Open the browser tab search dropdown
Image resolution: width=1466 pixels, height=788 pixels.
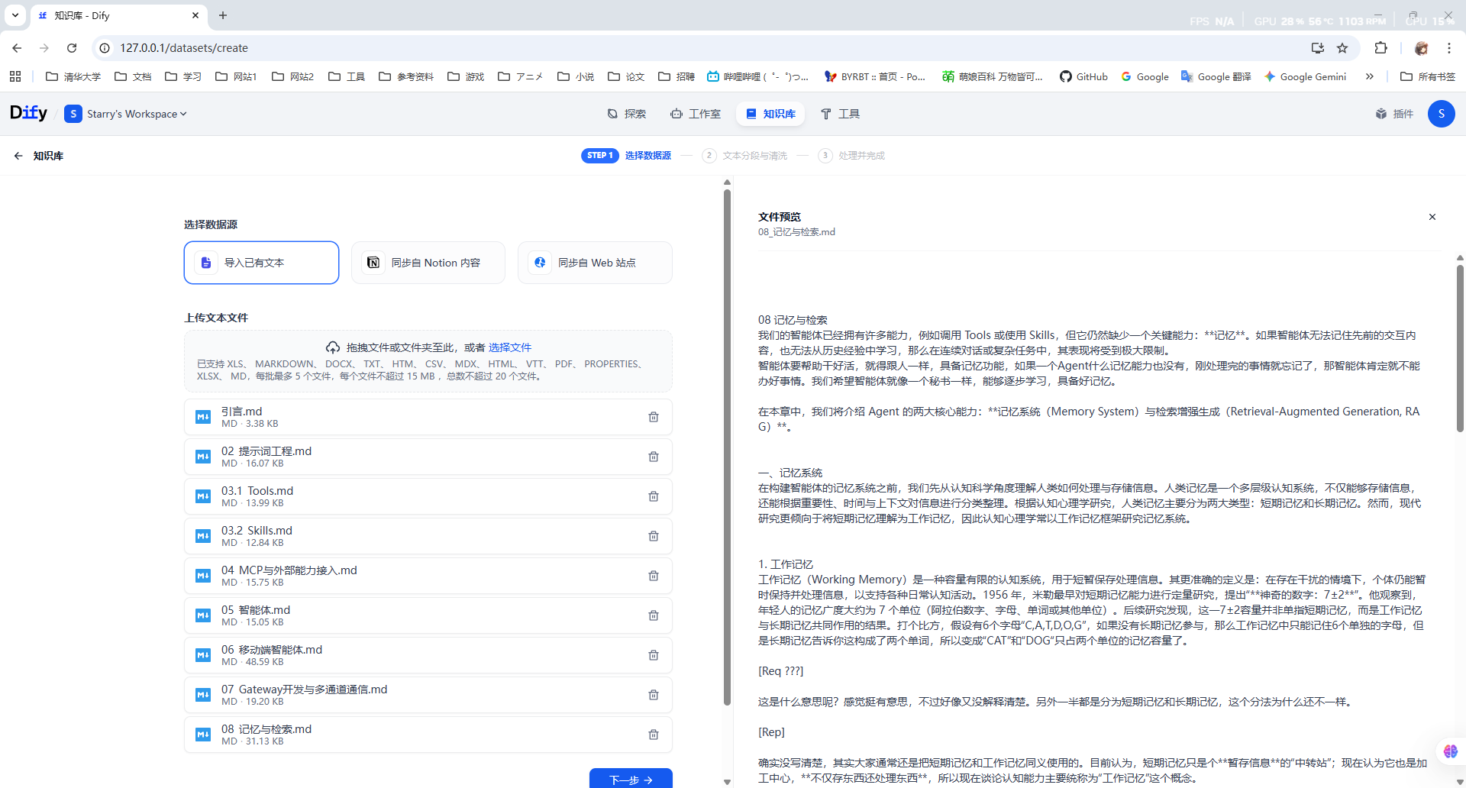tap(15, 15)
